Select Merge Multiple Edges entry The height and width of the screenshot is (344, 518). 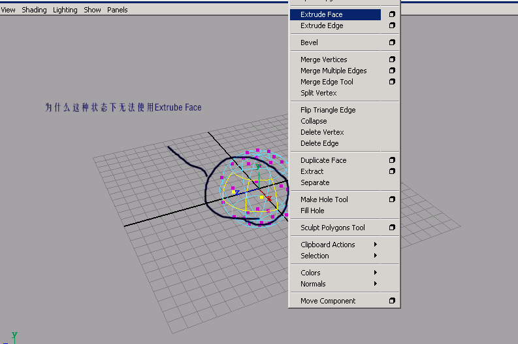[x=335, y=71]
